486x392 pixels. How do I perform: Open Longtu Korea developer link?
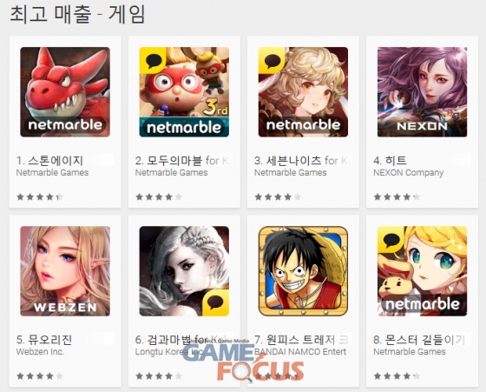(168, 352)
